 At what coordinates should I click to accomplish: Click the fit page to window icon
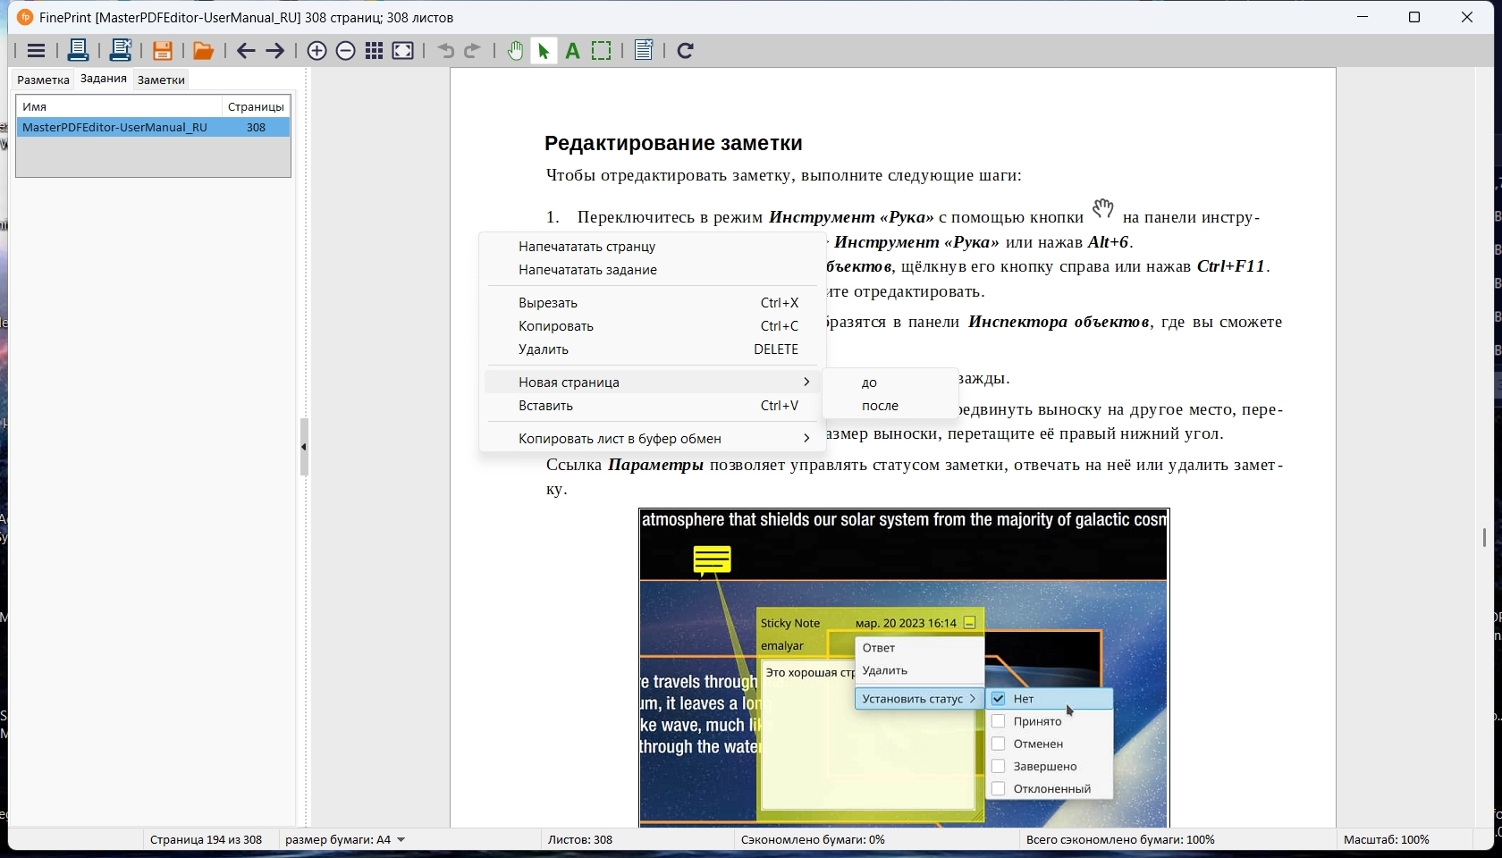403,52
